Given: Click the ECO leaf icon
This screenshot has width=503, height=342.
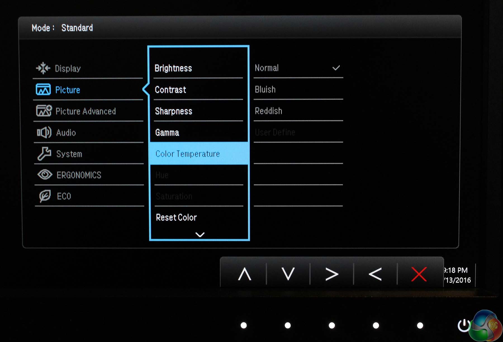Looking at the screenshot, I should pyautogui.click(x=45, y=196).
